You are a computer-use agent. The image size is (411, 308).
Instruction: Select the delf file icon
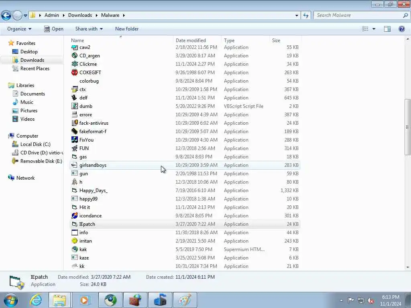click(x=75, y=98)
